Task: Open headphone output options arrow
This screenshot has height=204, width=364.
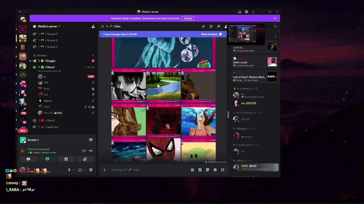Action: [x=85, y=170]
